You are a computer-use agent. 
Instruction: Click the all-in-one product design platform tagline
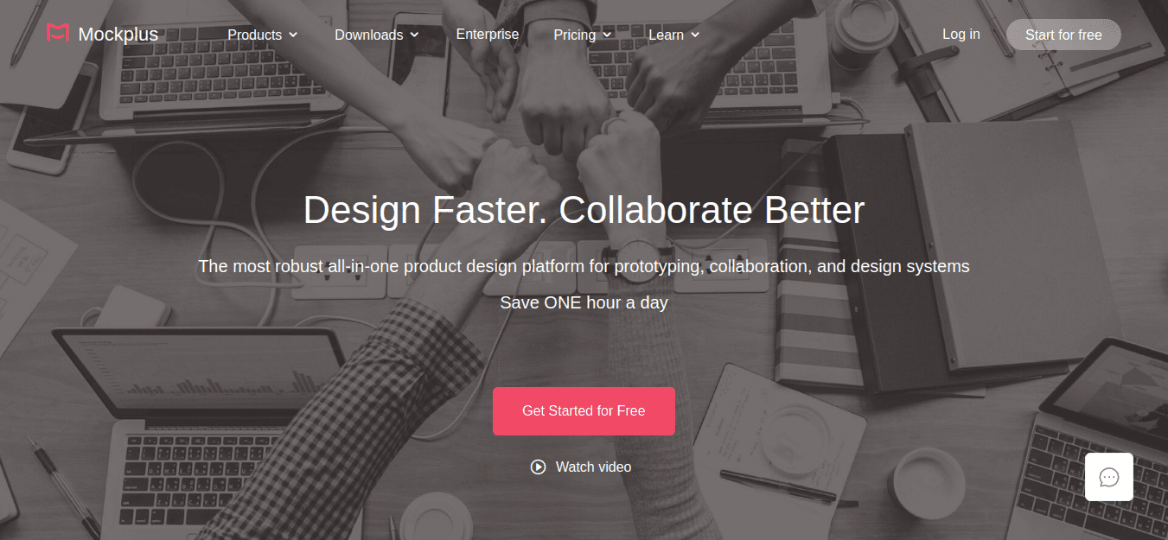[x=584, y=266]
